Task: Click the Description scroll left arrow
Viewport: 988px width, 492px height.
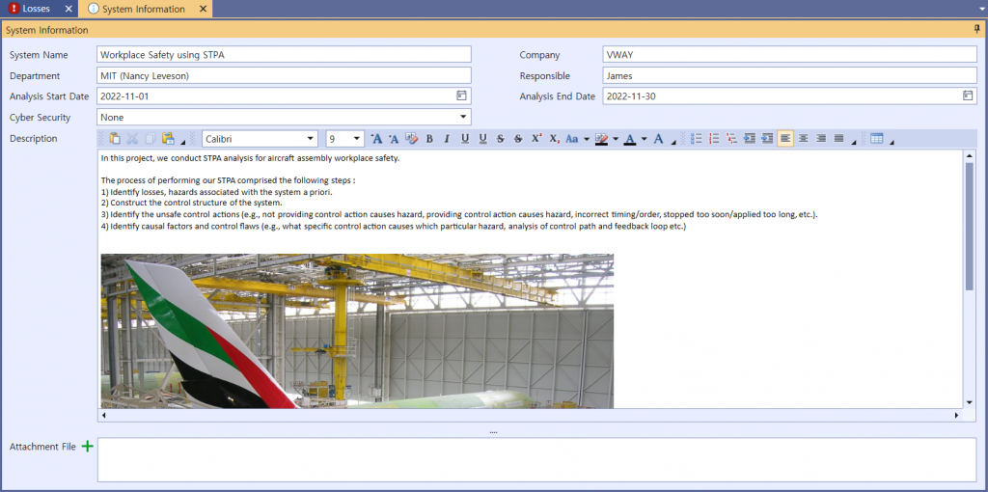Action: click(102, 416)
